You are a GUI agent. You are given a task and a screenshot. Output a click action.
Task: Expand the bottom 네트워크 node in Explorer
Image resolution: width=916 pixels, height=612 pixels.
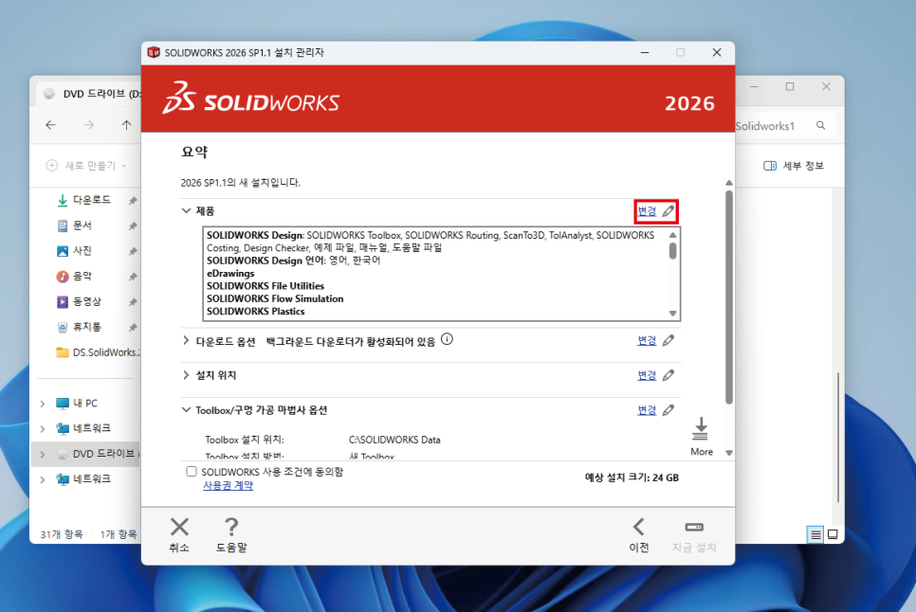tap(43, 479)
